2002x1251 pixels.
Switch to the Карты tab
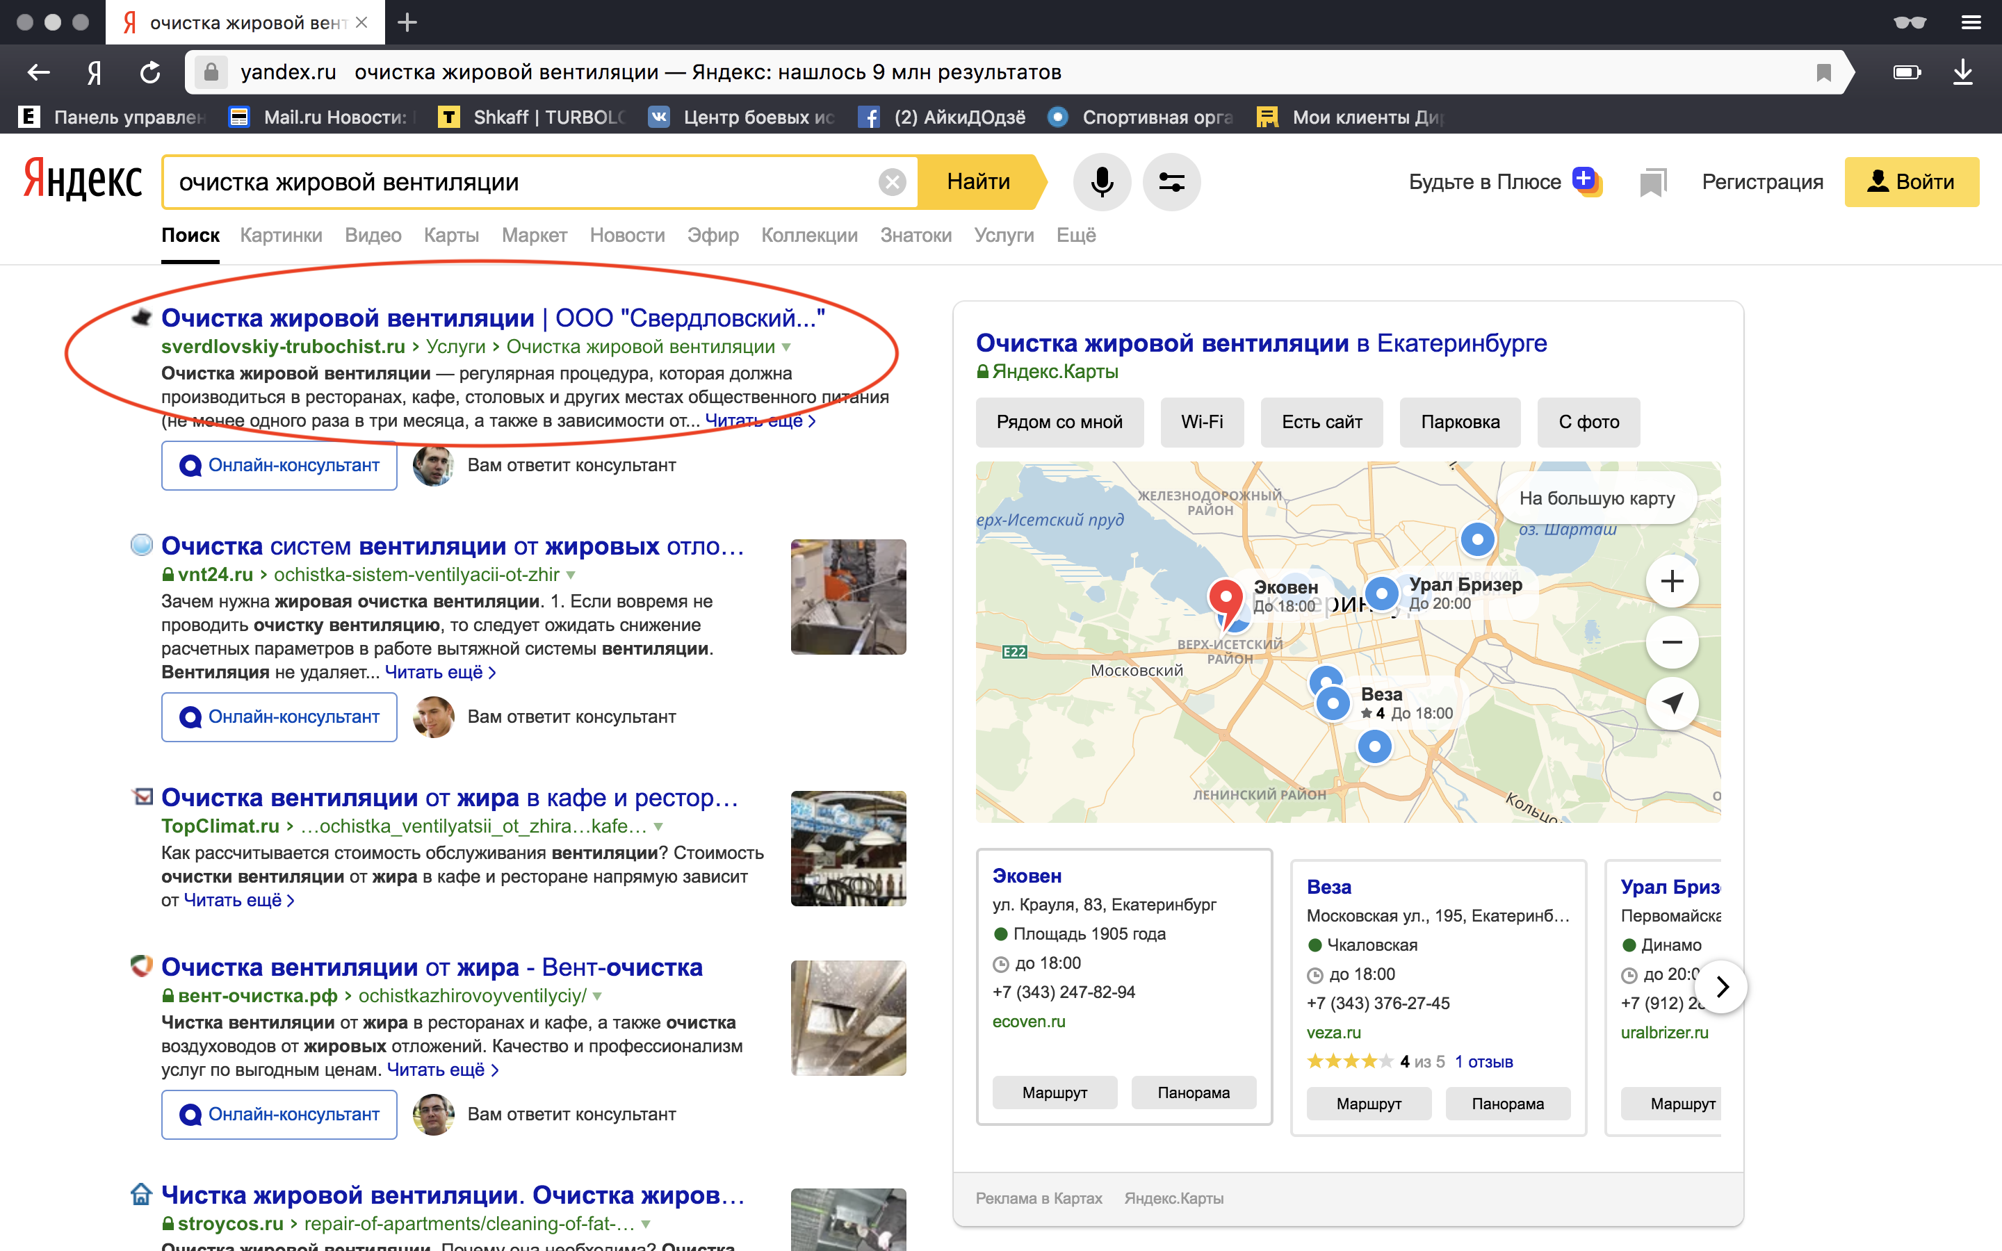click(451, 235)
